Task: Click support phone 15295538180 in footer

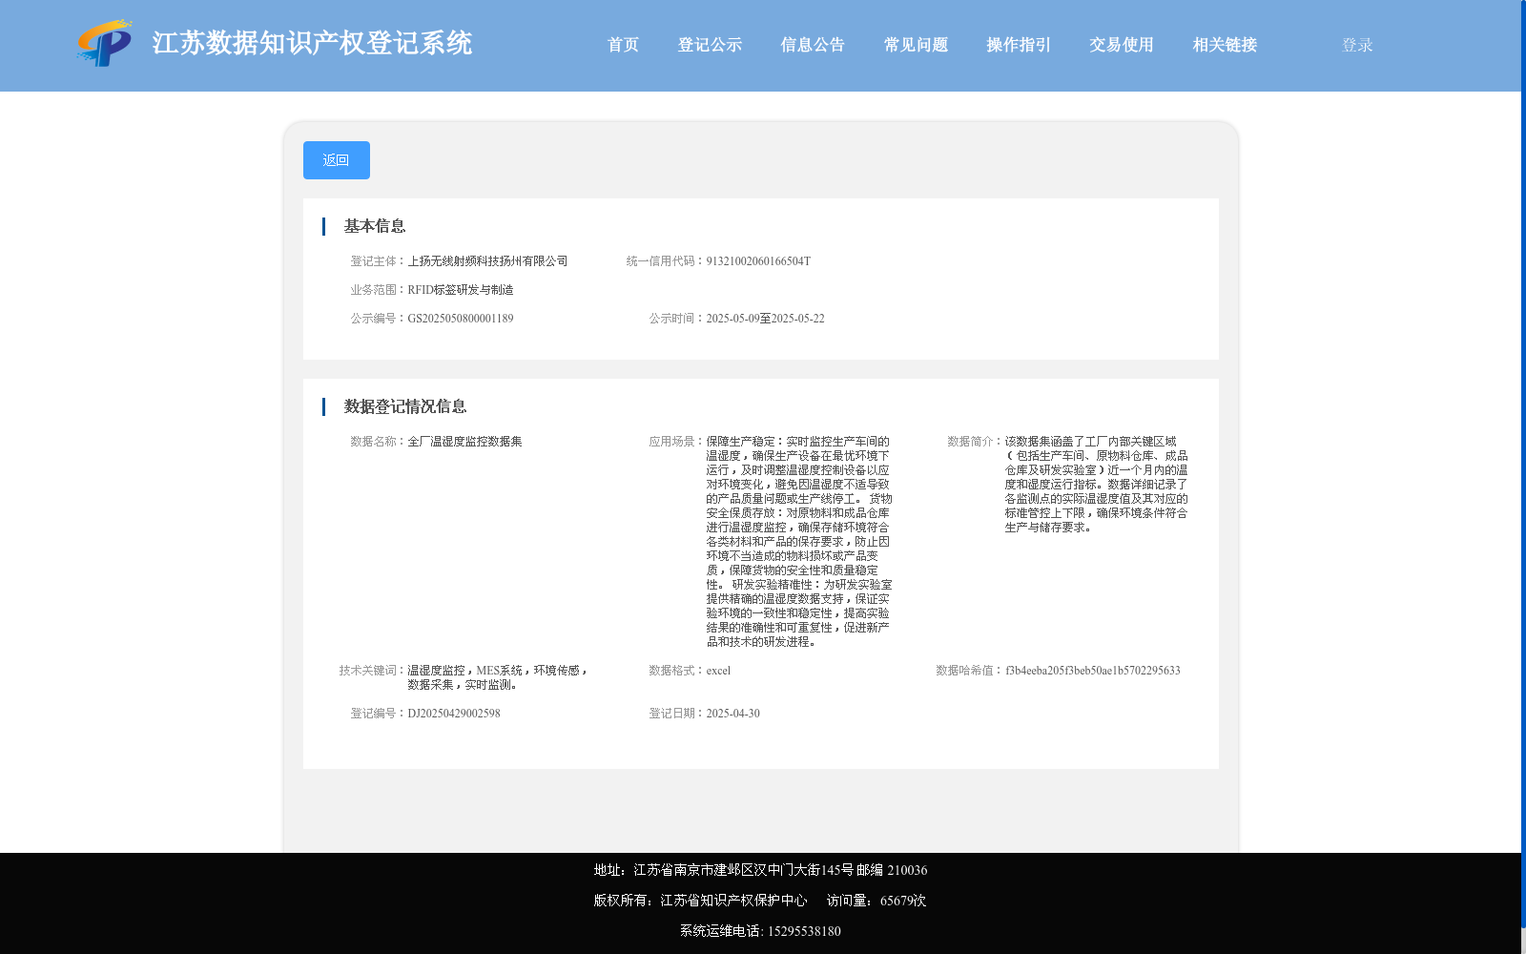Action: click(x=804, y=931)
